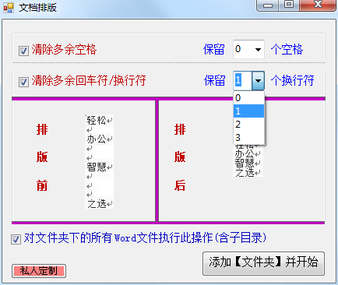The image size is (338, 285).
Task: Click the 个空格 blue label
Action: [287, 49]
